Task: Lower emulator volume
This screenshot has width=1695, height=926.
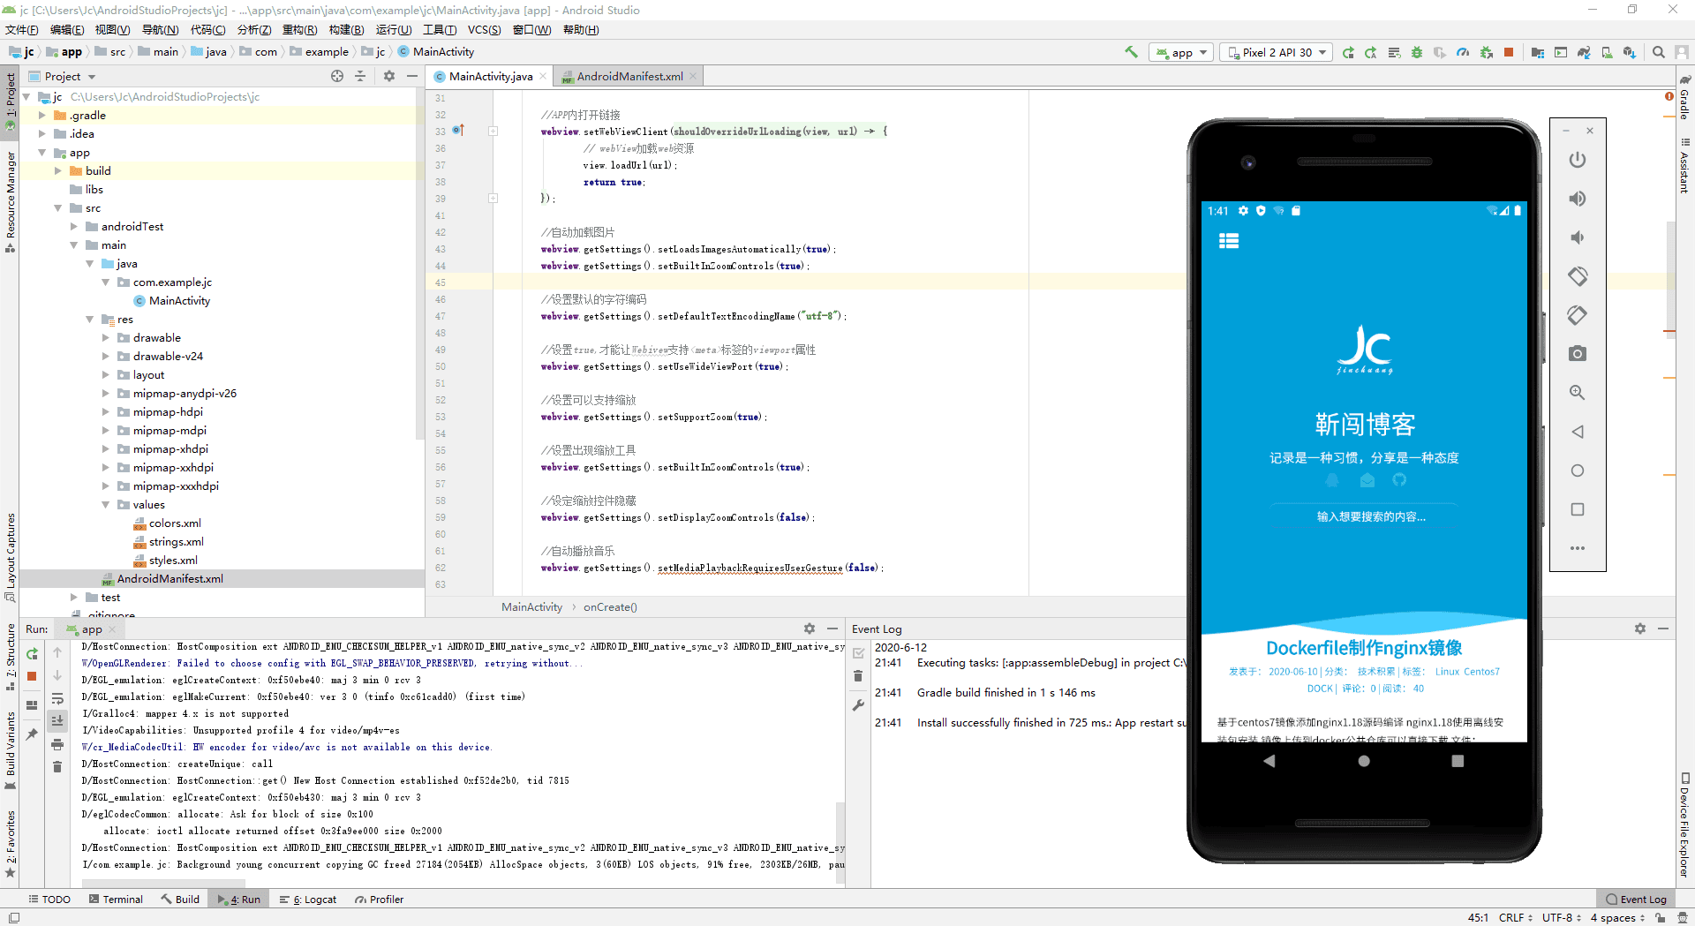Action: coord(1578,237)
